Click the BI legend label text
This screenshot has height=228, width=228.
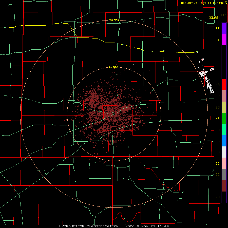coord(218,186)
